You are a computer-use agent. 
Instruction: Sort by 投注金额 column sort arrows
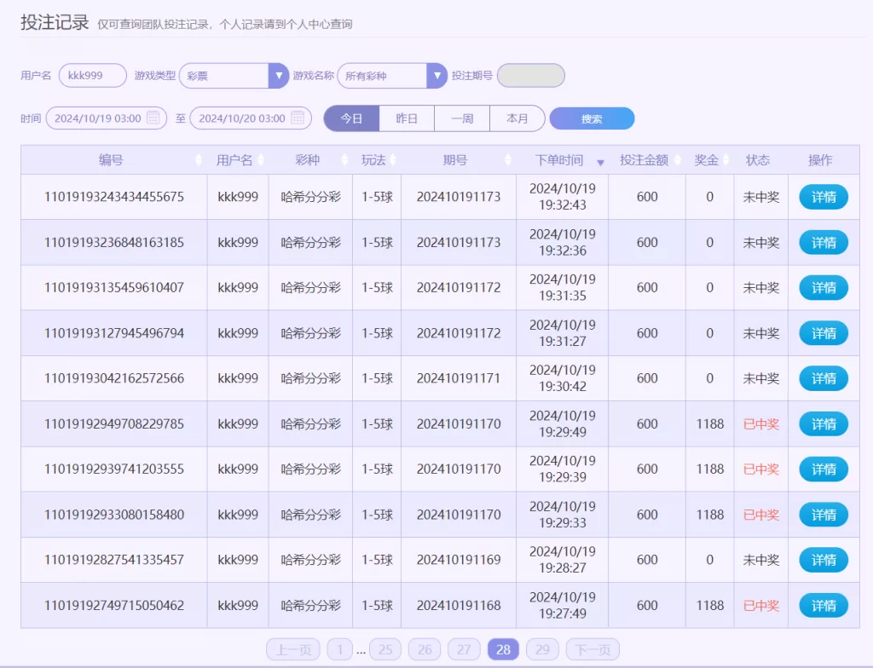[x=678, y=160]
